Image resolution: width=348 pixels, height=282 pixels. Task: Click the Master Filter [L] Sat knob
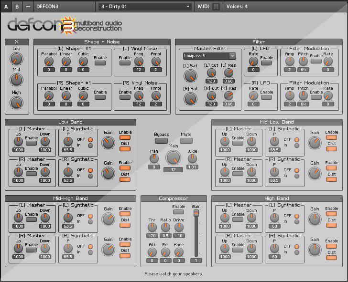point(190,75)
